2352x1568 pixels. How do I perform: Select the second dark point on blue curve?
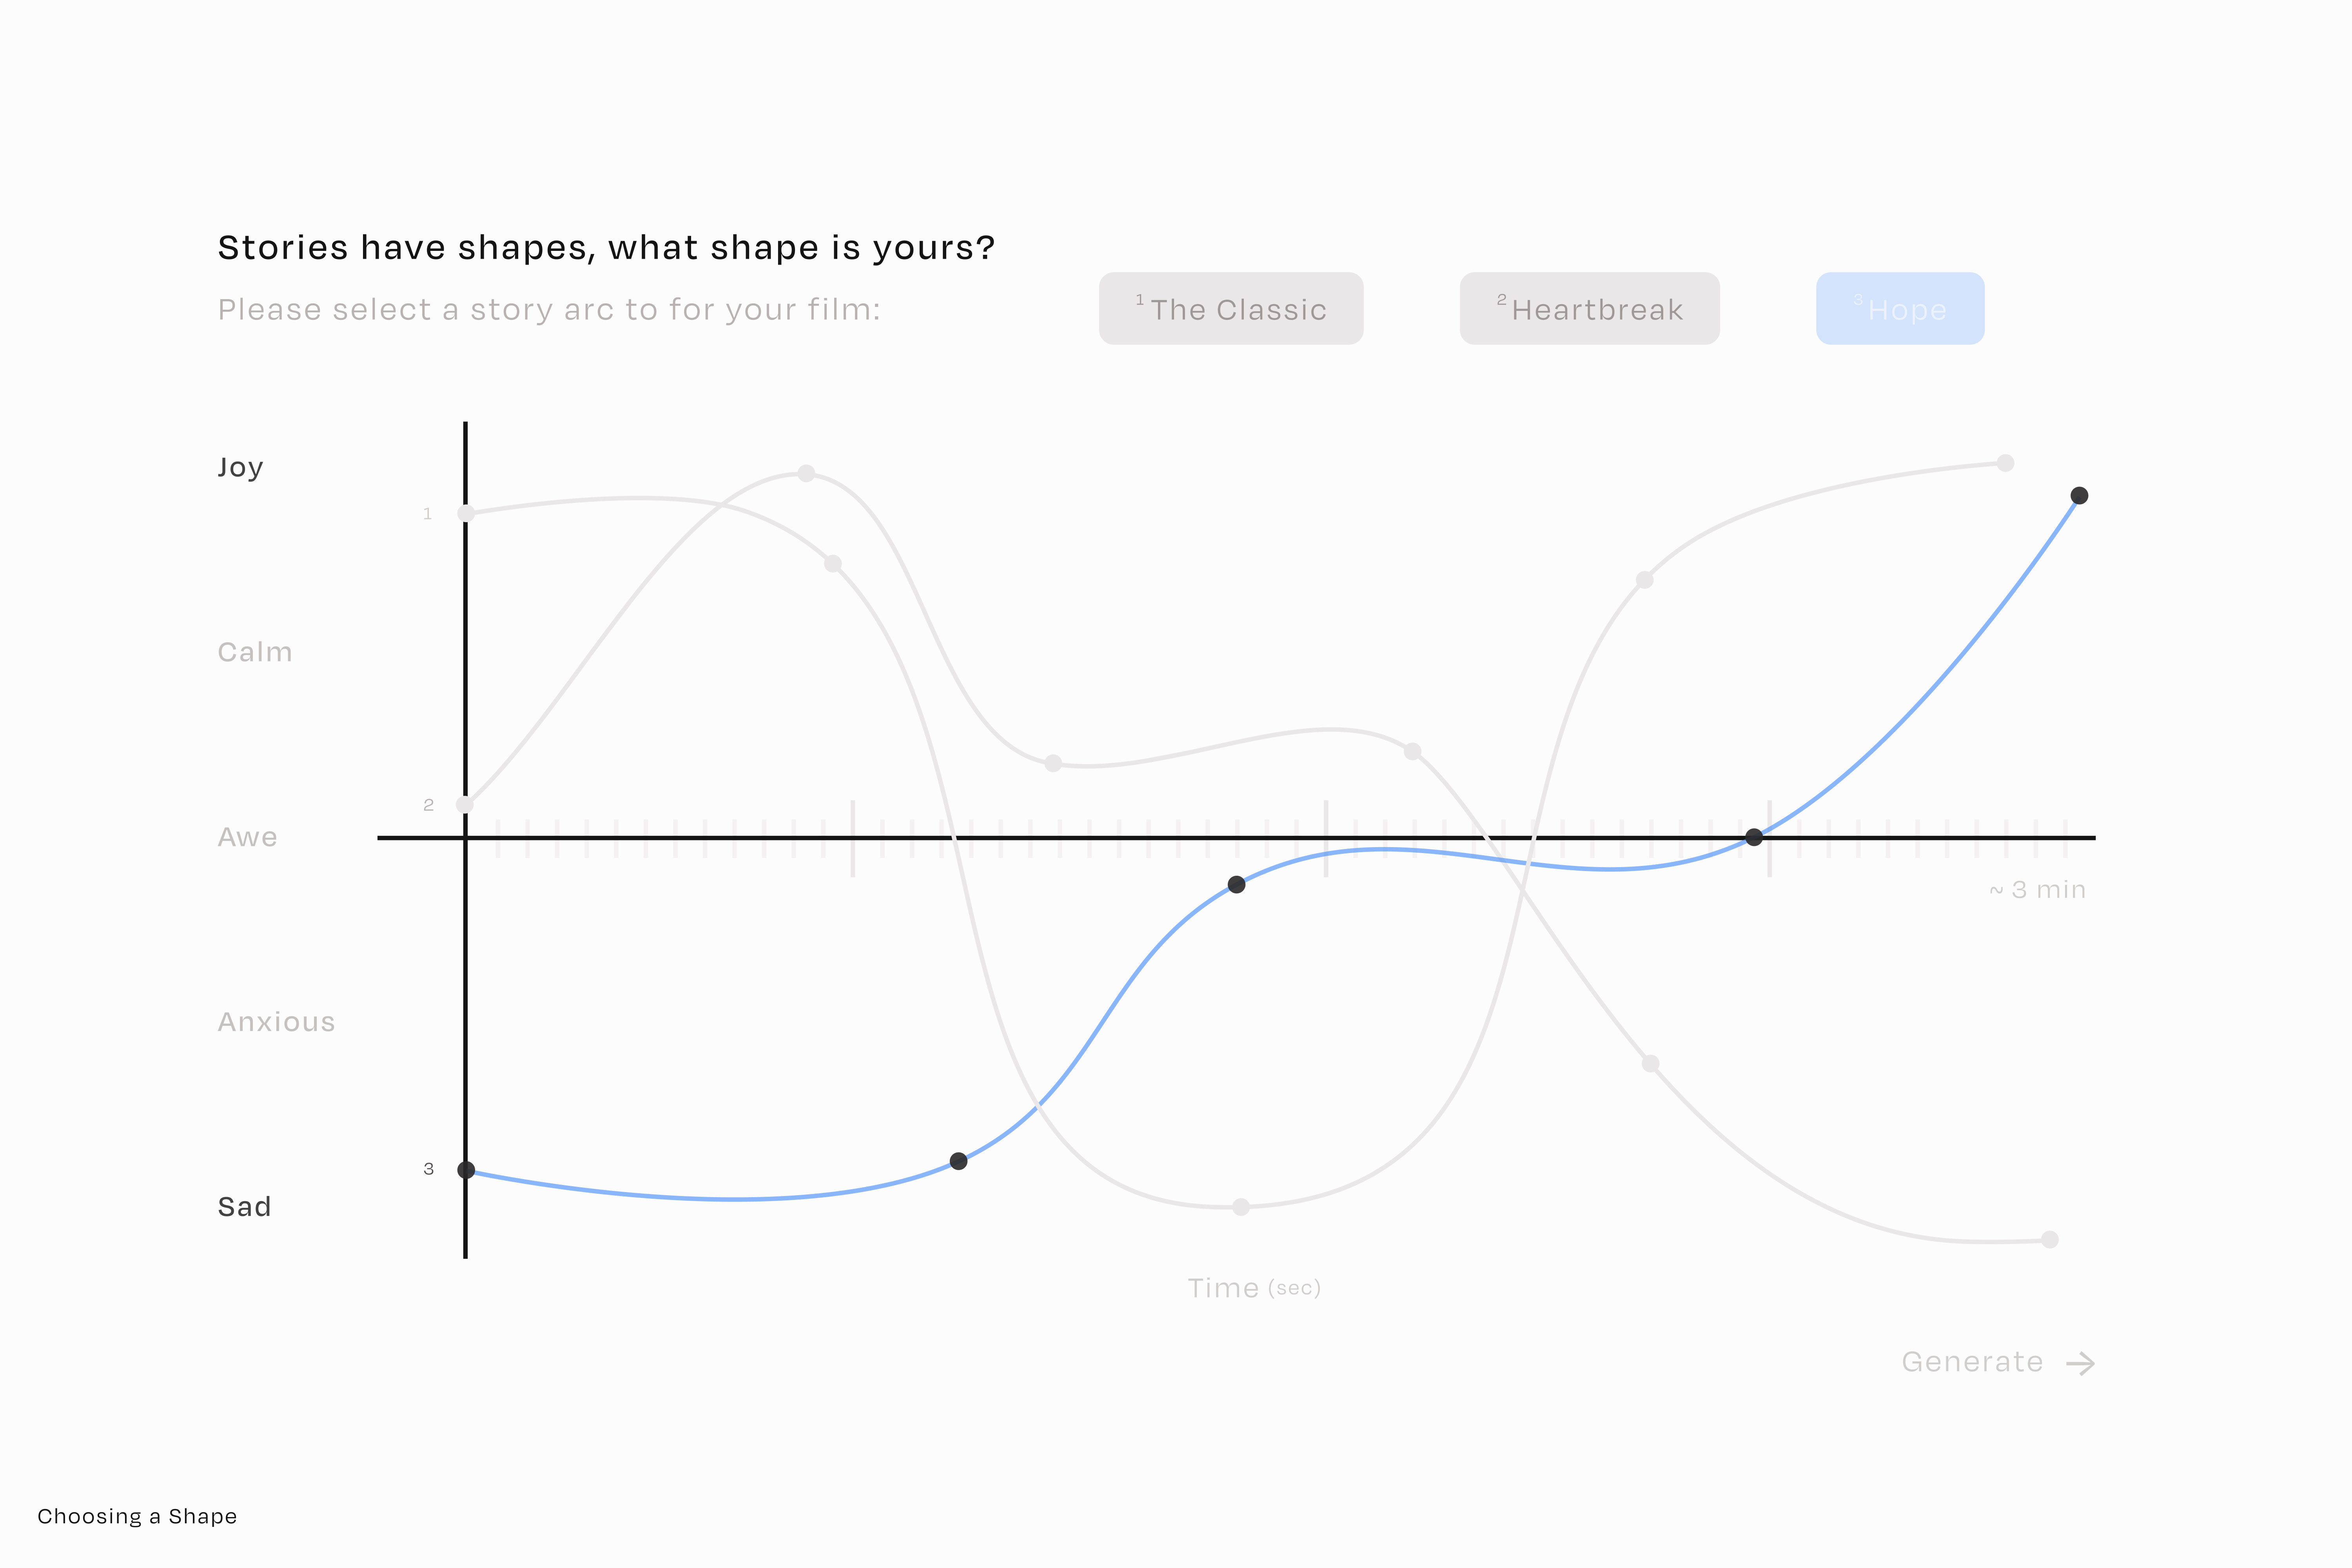pyautogui.click(x=959, y=1161)
